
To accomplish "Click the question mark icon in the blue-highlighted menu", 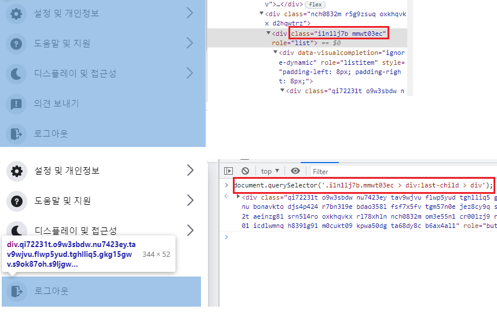I will coord(16,43).
